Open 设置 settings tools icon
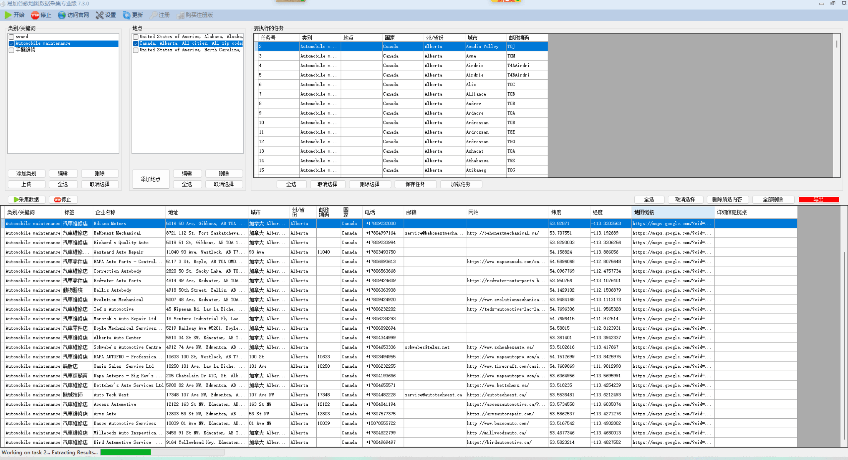This screenshot has height=460, width=848. (99, 15)
